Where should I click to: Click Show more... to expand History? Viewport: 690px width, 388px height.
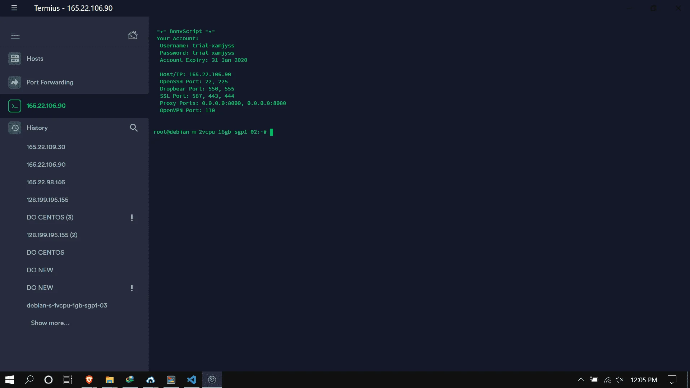(50, 323)
